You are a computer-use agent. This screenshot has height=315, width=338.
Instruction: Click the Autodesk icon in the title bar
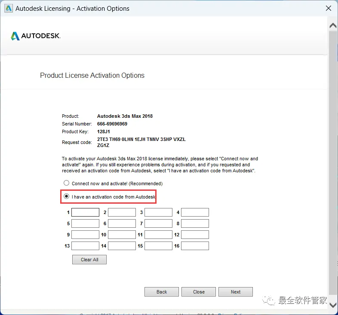tap(9, 9)
